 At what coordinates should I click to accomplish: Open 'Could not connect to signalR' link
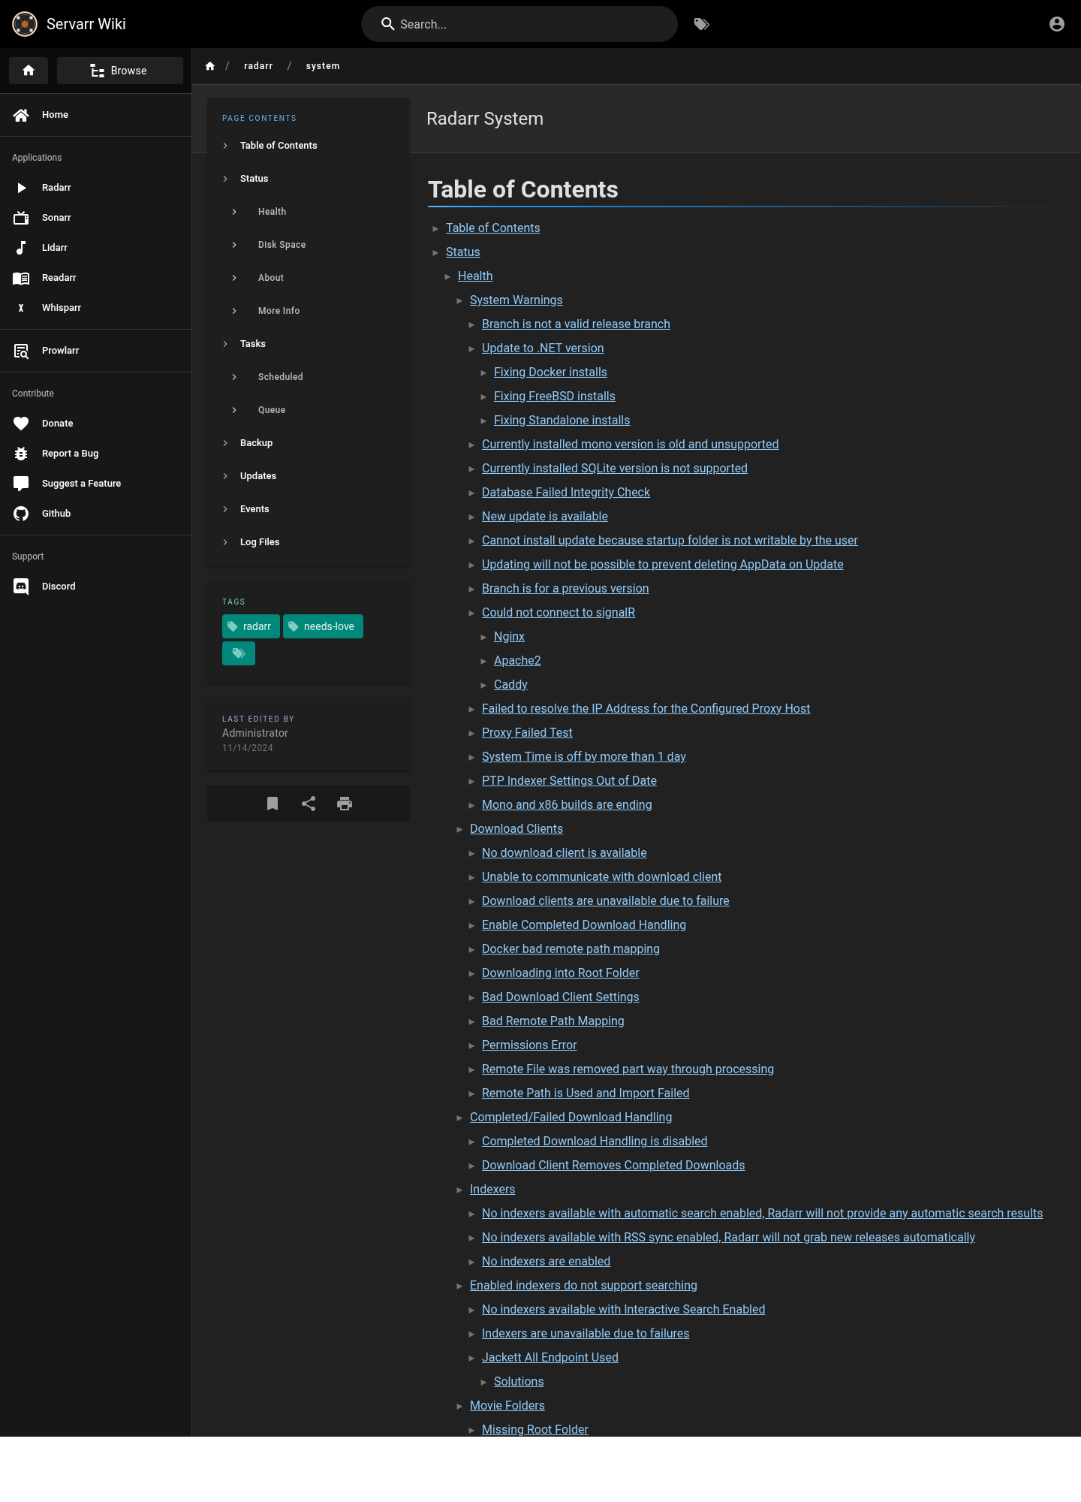tap(559, 613)
